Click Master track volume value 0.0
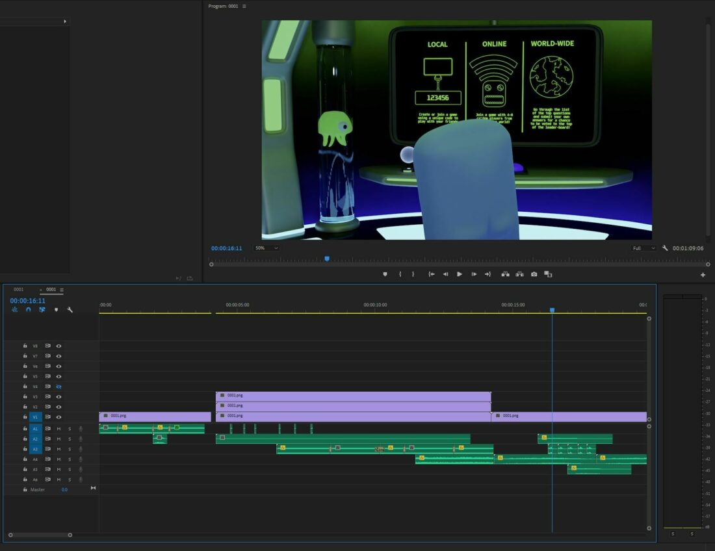This screenshot has width=715, height=551. (64, 490)
